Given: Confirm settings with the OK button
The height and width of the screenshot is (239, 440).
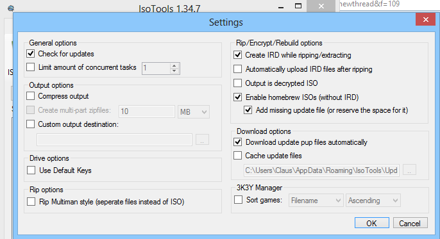Looking at the screenshot, I should (372, 223).
